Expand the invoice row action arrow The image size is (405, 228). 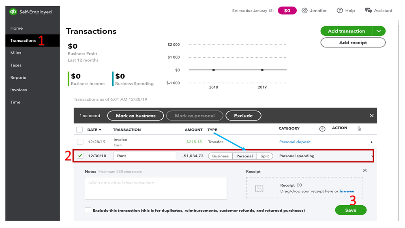[372, 142]
